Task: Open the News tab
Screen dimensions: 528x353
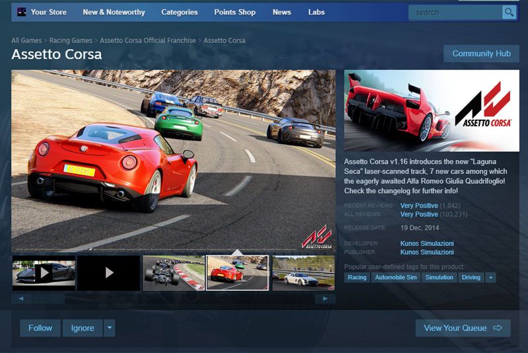Action: (x=282, y=12)
